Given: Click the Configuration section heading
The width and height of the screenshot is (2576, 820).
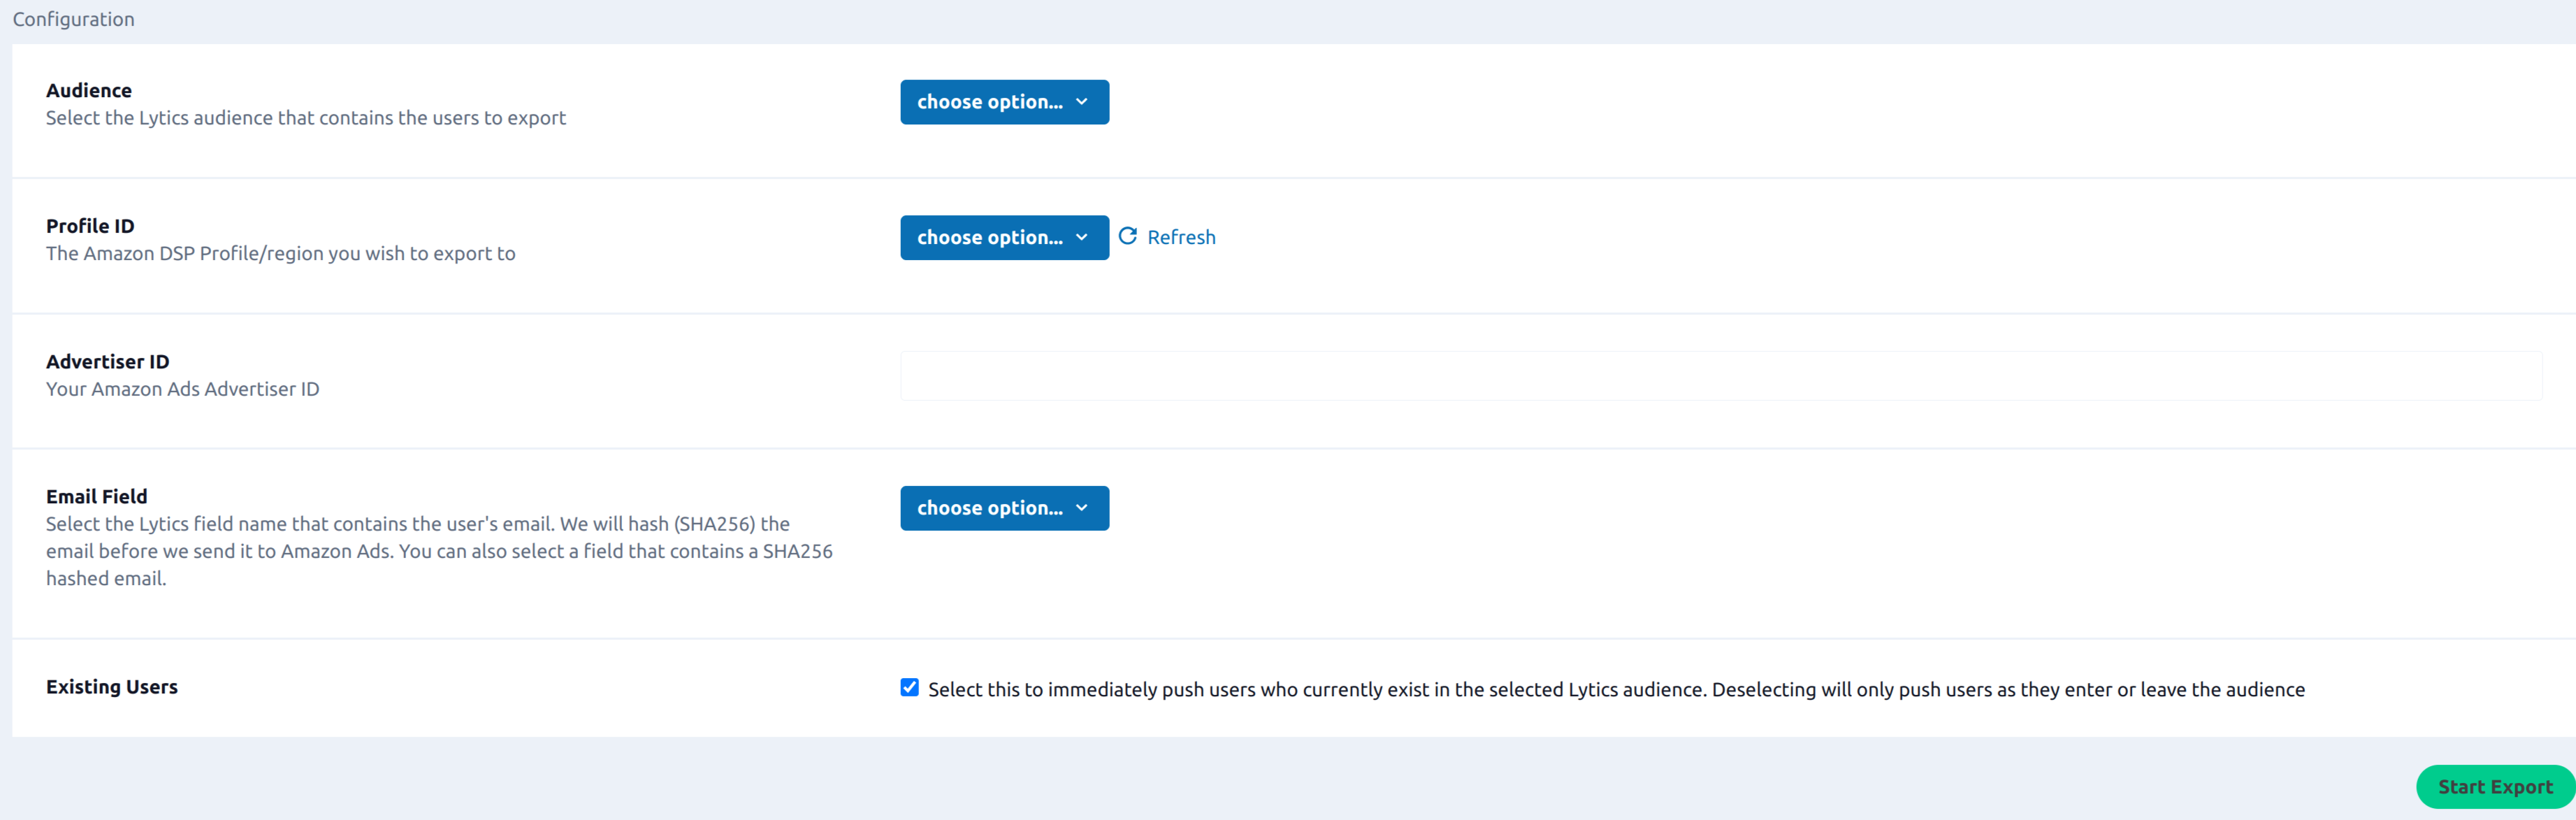Looking at the screenshot, I should (73, 19).
